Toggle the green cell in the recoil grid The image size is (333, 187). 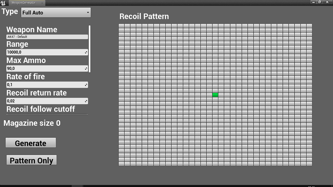tap(215, 95)
